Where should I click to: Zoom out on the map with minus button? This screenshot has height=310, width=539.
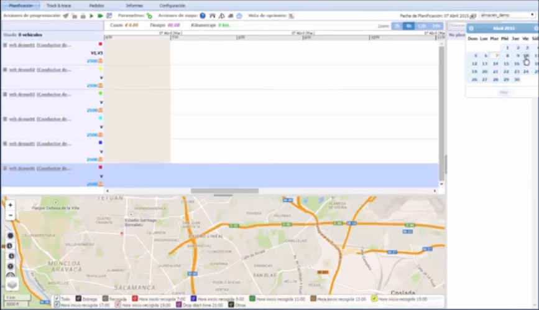tap(10, 215)
